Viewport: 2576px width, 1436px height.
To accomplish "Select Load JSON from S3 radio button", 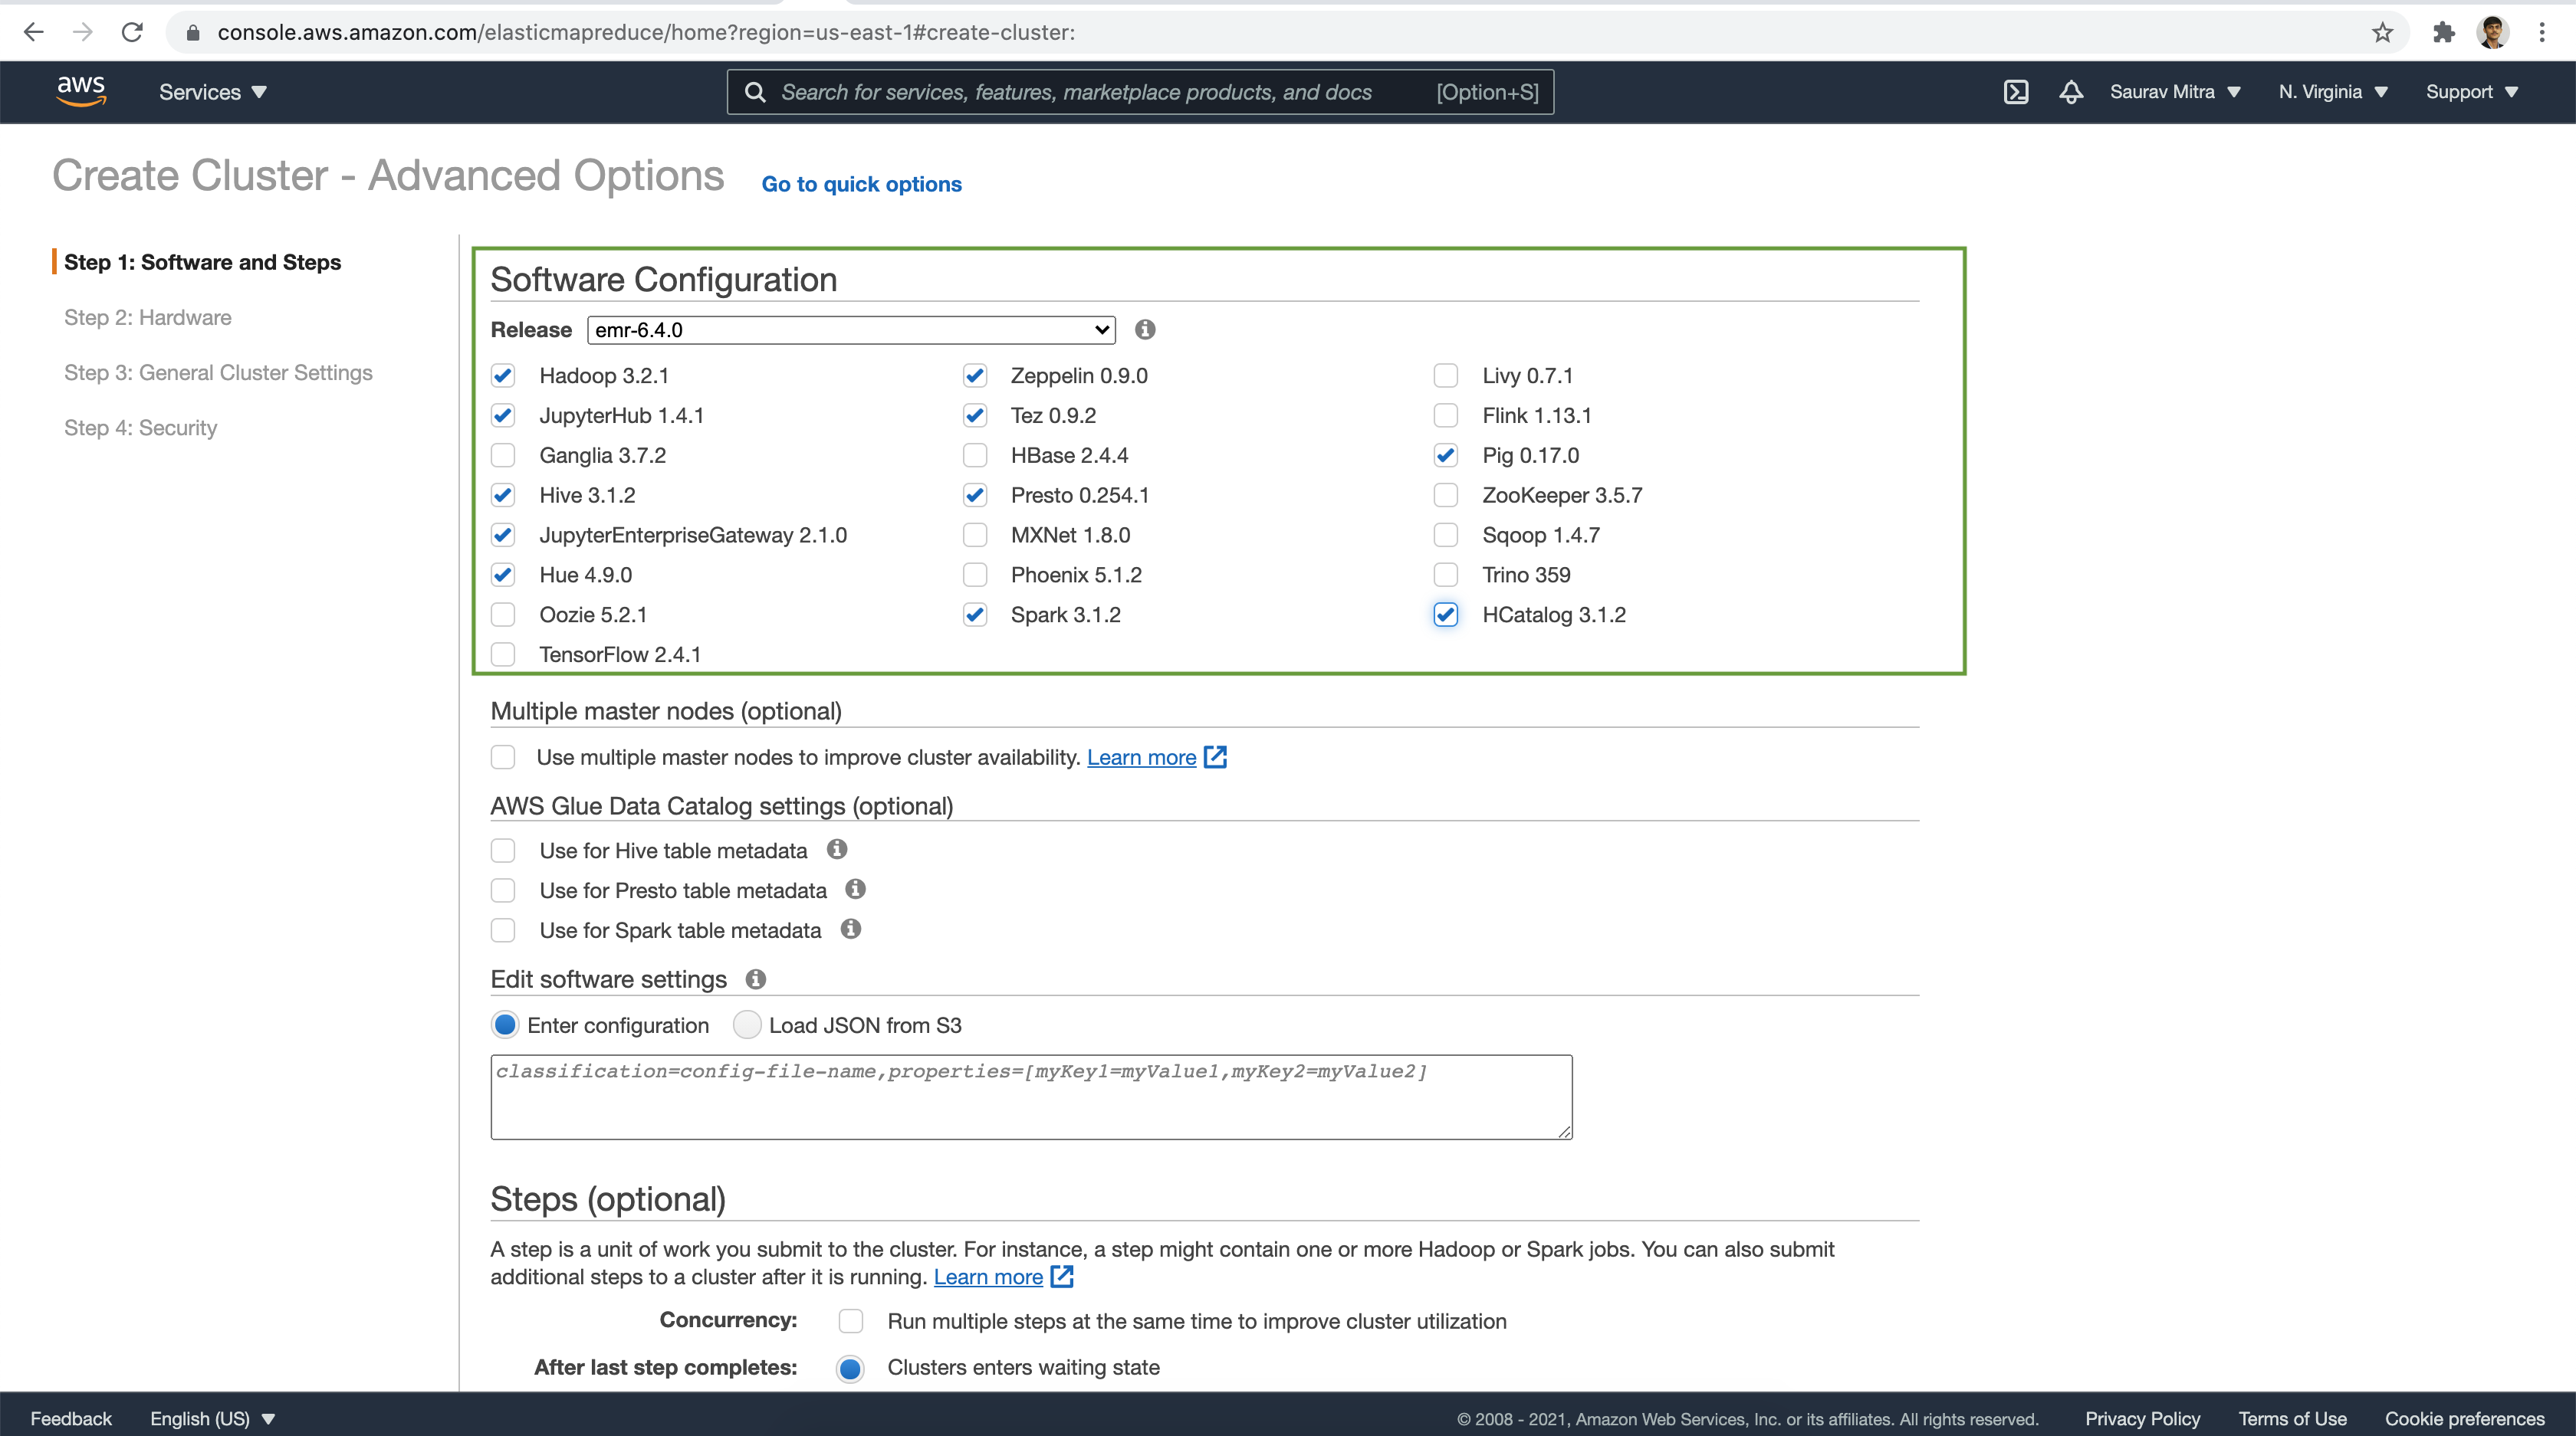I will pos(747,1025).
